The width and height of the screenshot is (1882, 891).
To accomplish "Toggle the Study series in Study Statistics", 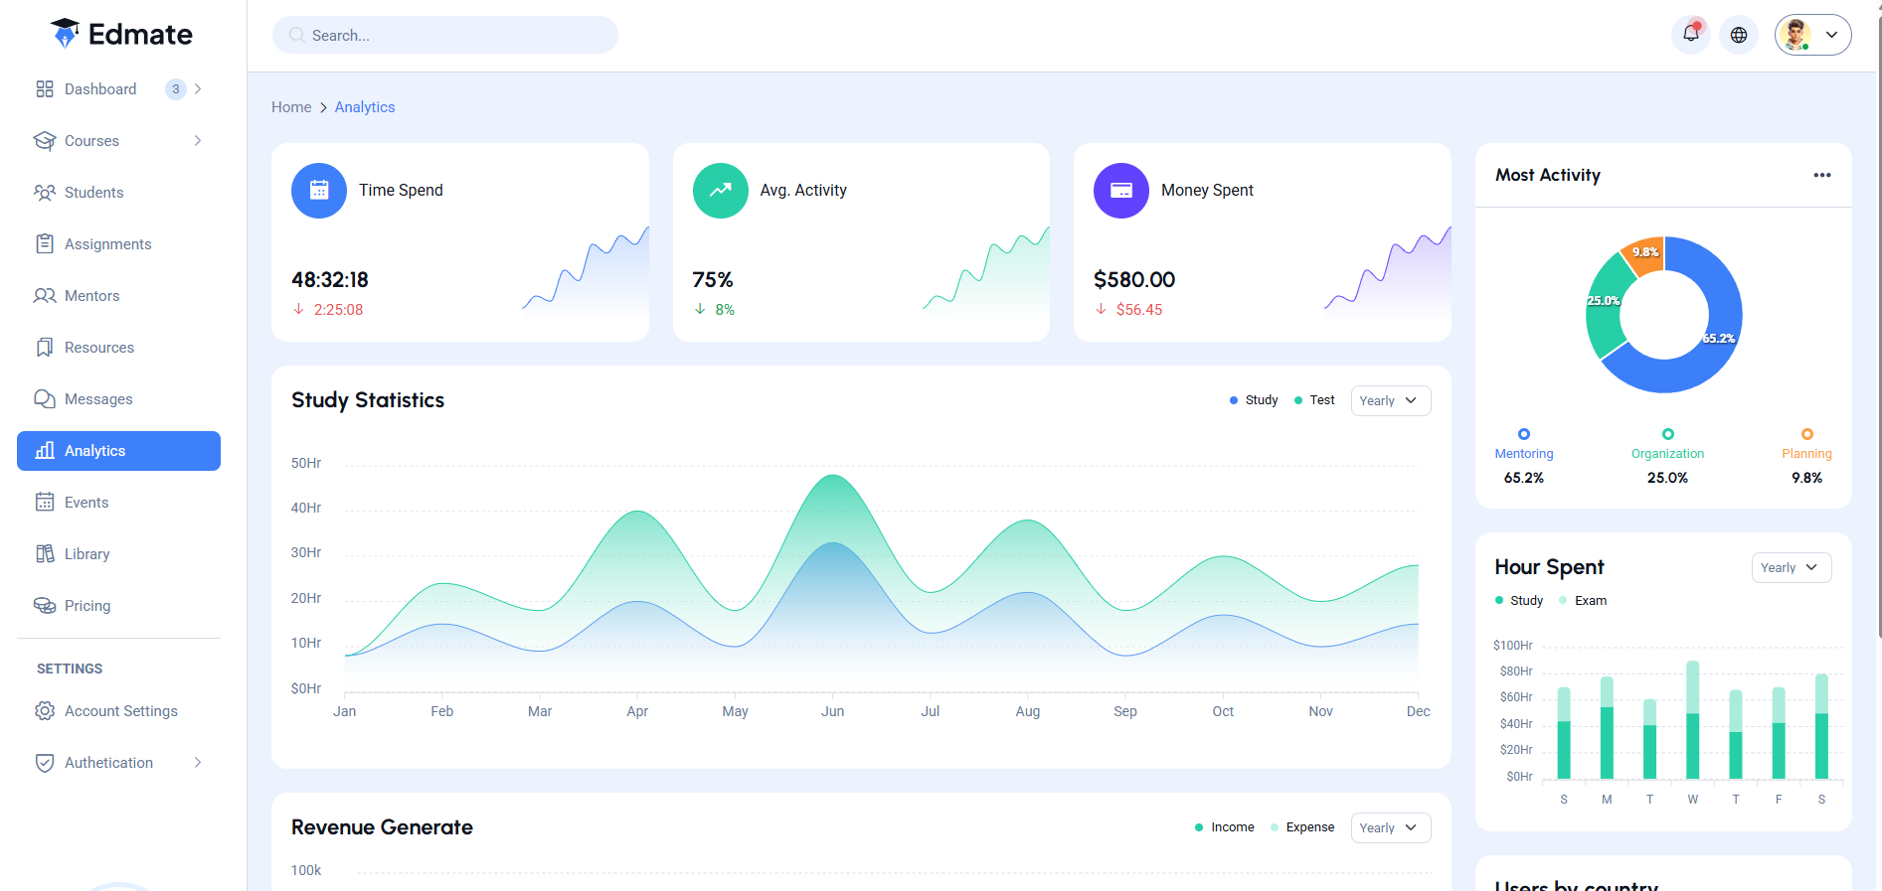I will point(1254,400).
